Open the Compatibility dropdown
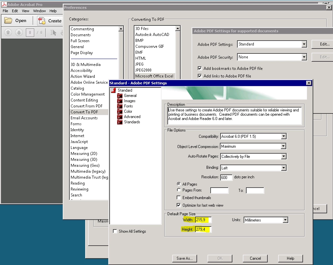 283,136
